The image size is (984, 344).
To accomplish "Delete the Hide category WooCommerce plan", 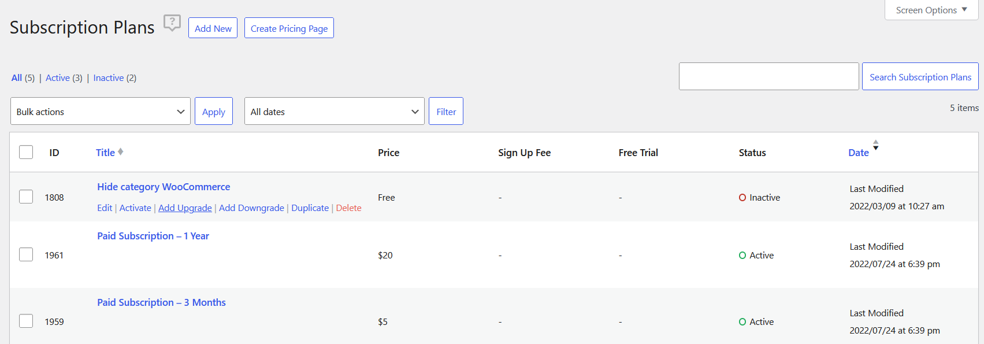I will pos(348,208).
